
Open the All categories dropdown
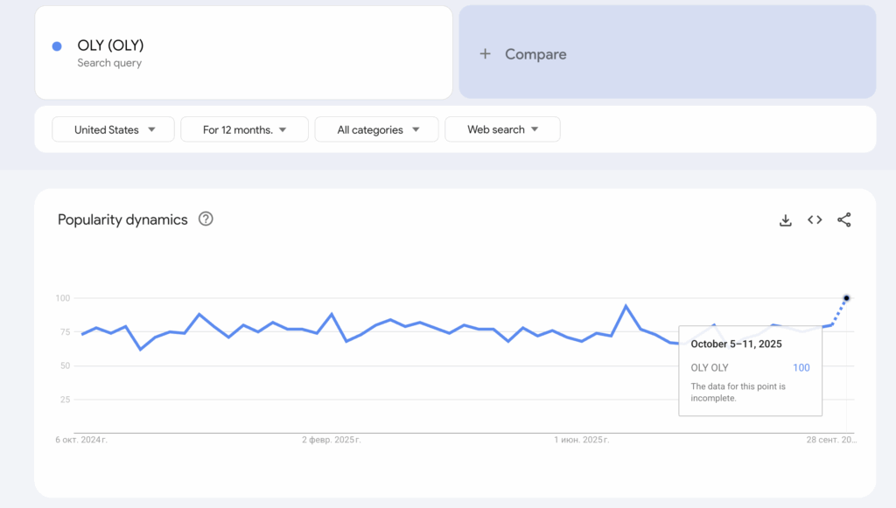[x=378, y=129]
